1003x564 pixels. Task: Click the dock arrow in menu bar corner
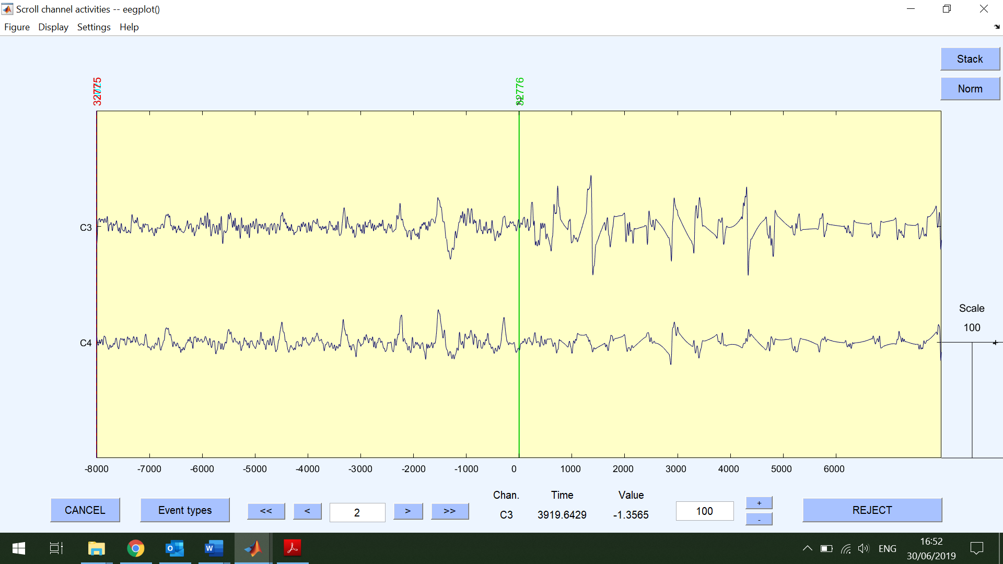point(997,27)
